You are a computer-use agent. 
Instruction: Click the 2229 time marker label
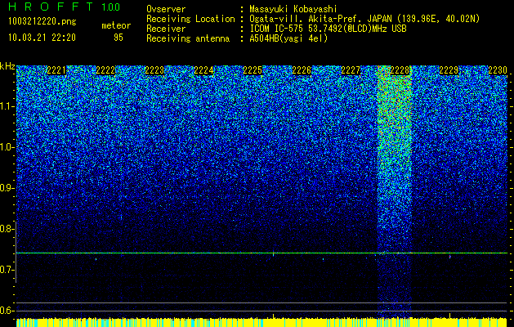click(x=449, y=70)
